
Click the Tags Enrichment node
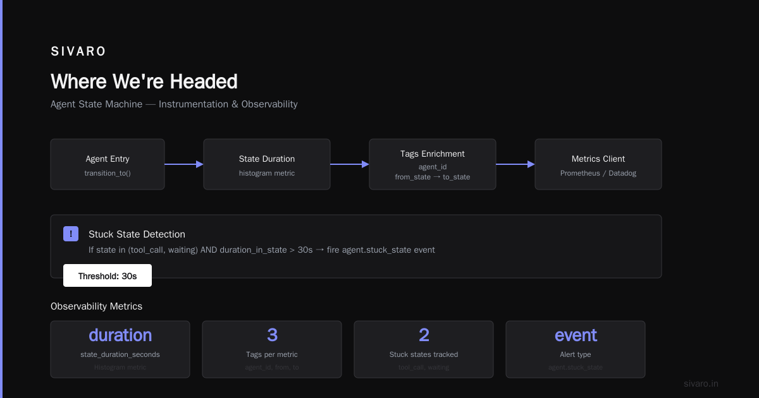(433, 164)
